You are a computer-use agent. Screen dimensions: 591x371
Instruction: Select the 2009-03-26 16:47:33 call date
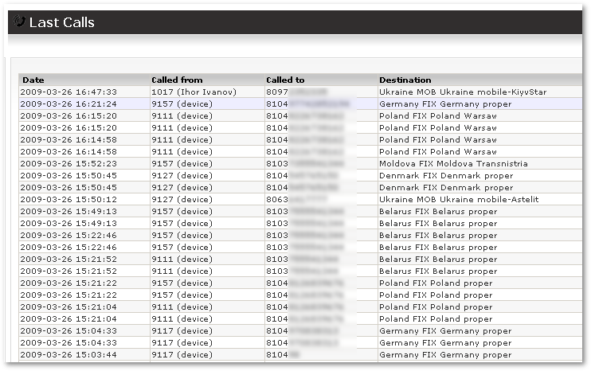pyautogui.click(x=69, y=92)
